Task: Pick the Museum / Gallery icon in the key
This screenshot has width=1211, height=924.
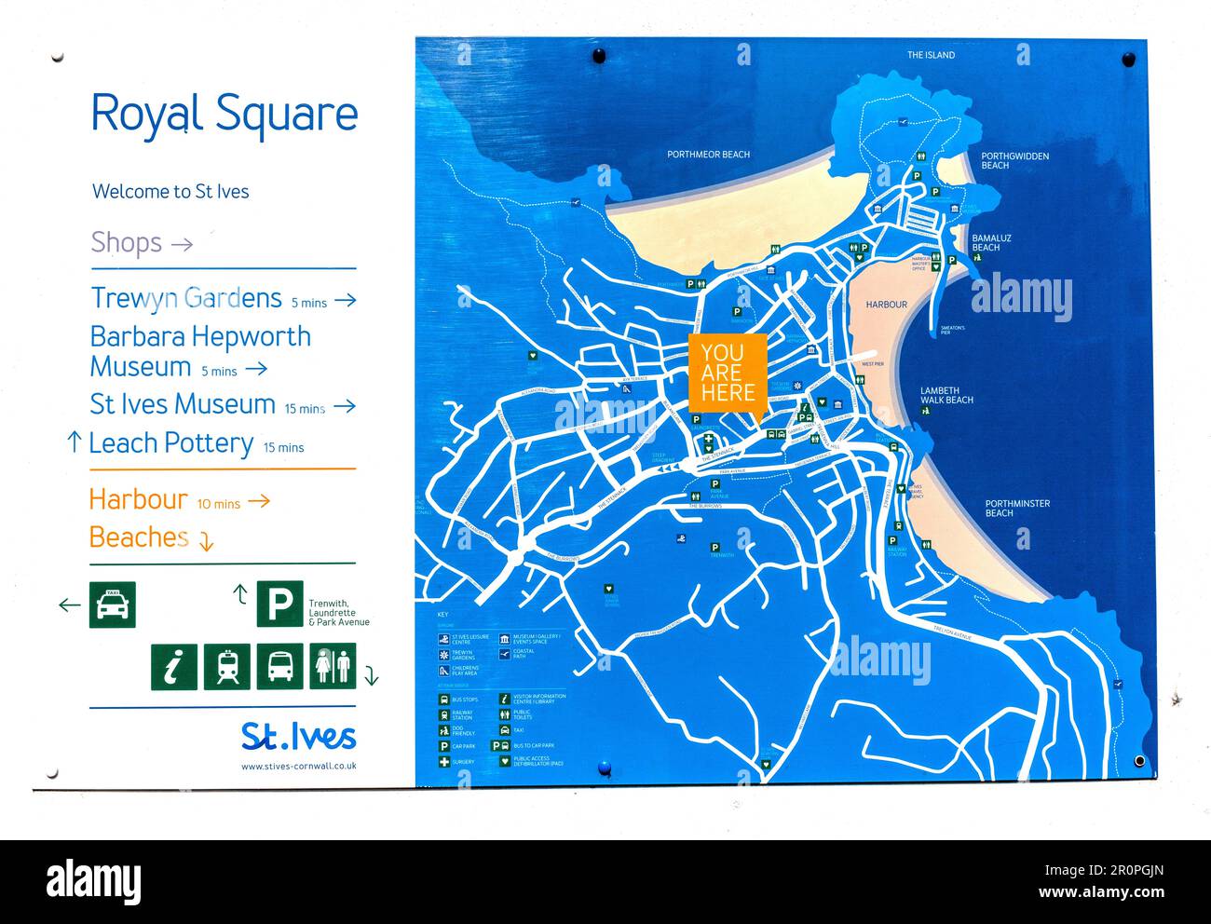Action: (x=505, y=640)
